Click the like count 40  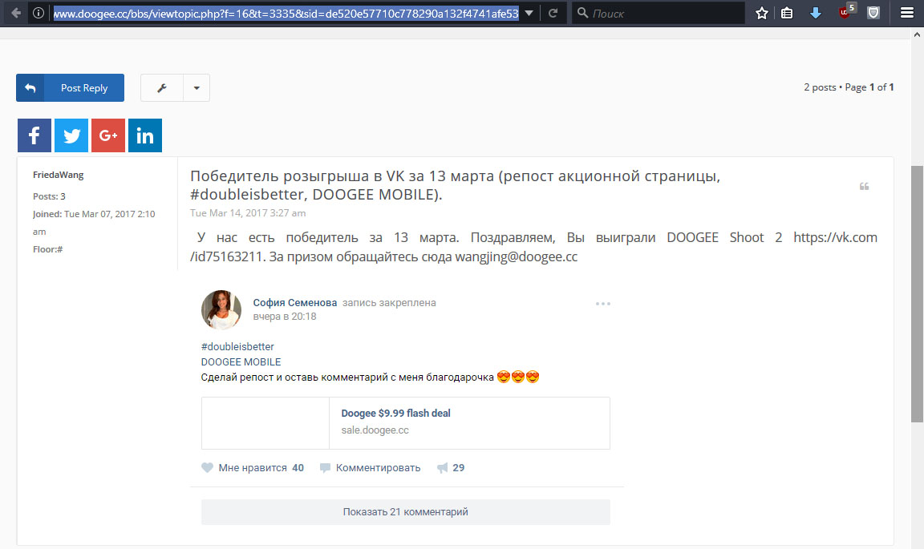click(298, 468)
